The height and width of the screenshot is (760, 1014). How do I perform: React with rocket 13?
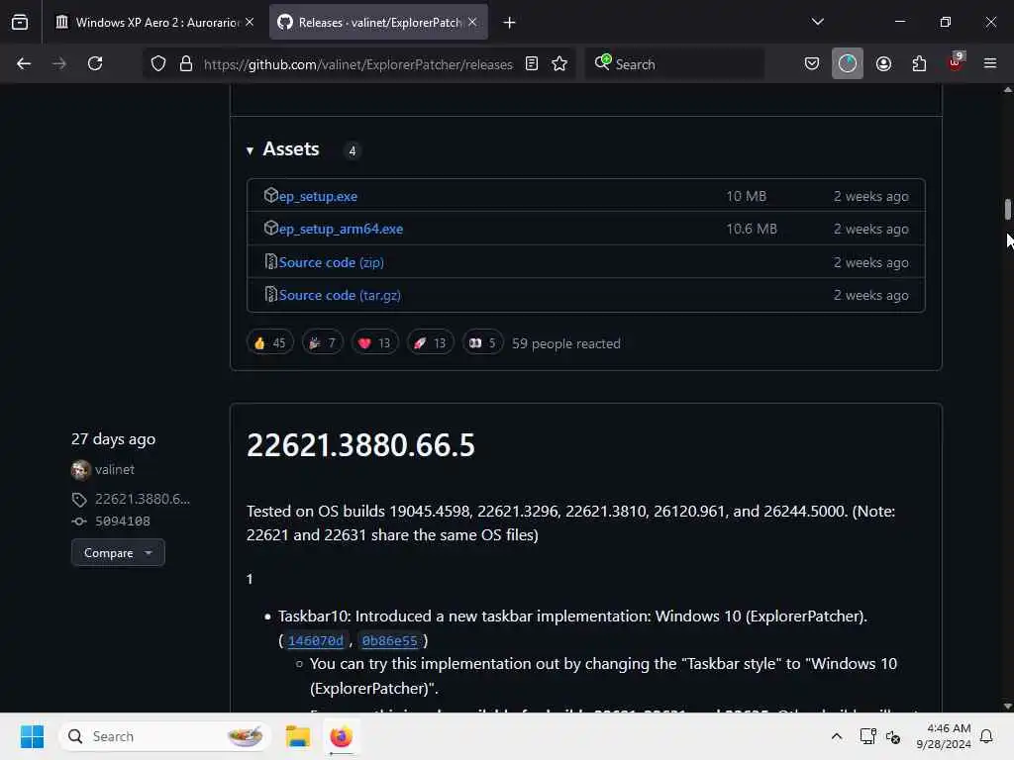pos(430,342)
